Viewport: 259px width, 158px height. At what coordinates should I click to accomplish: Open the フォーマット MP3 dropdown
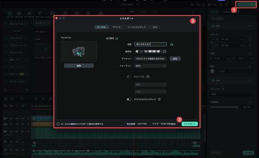click(x=150, y=66)
